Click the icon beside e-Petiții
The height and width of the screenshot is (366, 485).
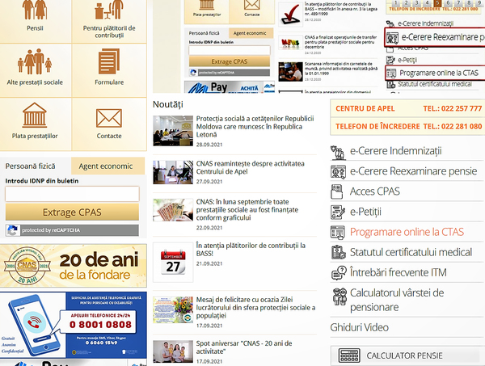pos(338,212)
